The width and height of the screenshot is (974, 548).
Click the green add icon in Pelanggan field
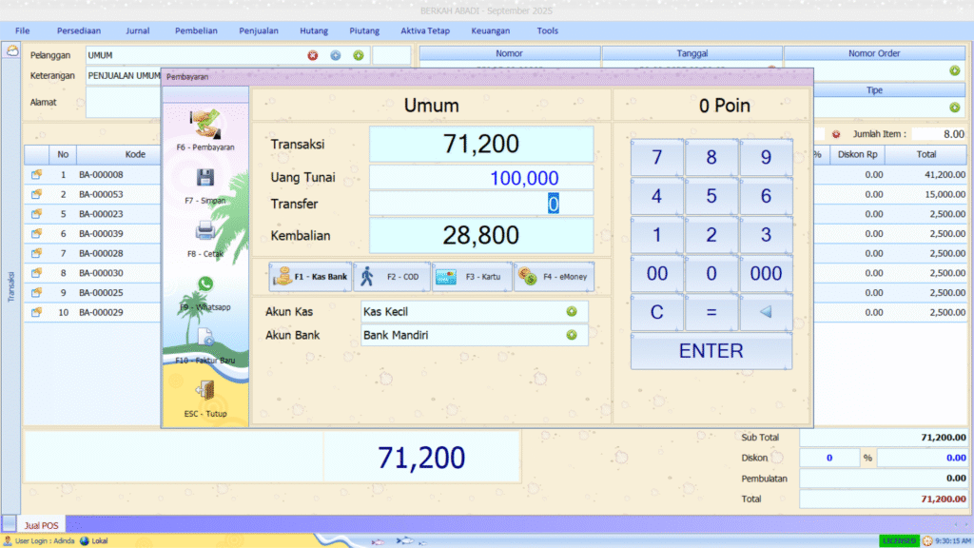[359, 55]
